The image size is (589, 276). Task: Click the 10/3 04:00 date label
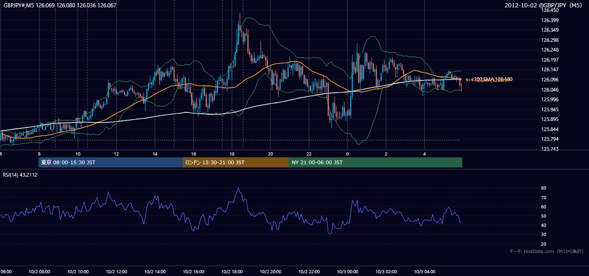click(424, 272)
